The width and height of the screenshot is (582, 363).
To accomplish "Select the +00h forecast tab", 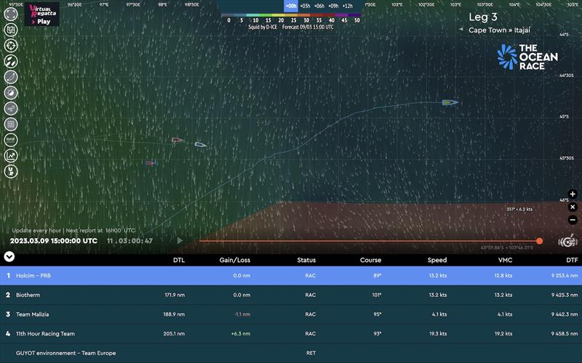I will click(291, 6).
